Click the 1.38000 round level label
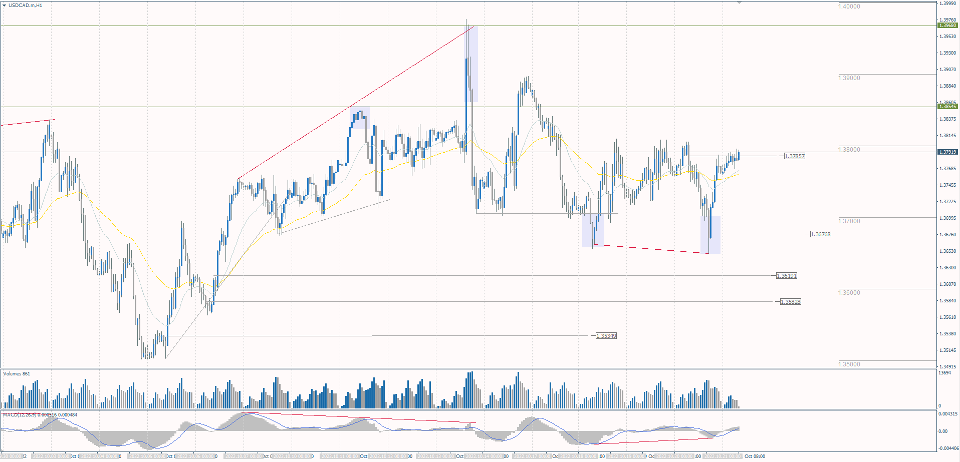960x462 pixels. (849, 150)
